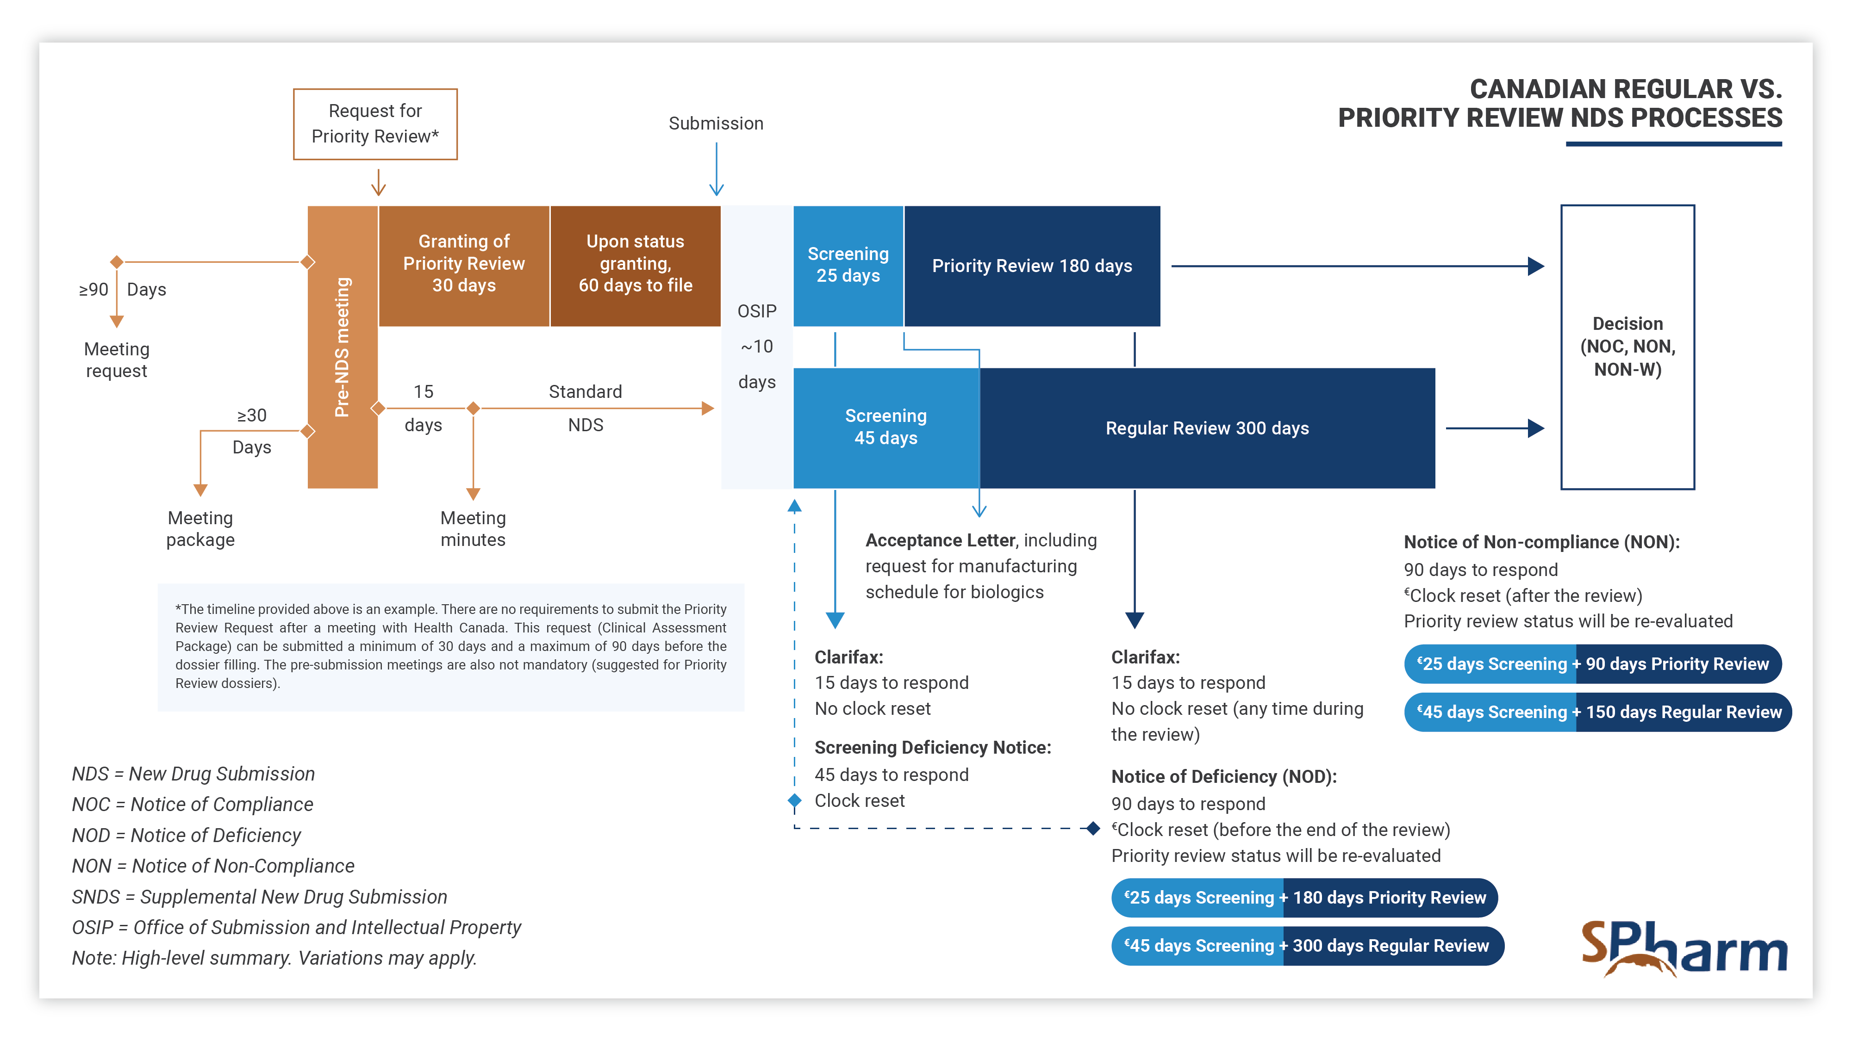Click the 'Notice of Deficiency (NOD):' heading
Image resolution: width=1852 pixels, height=1041 pixels.
1224,777
